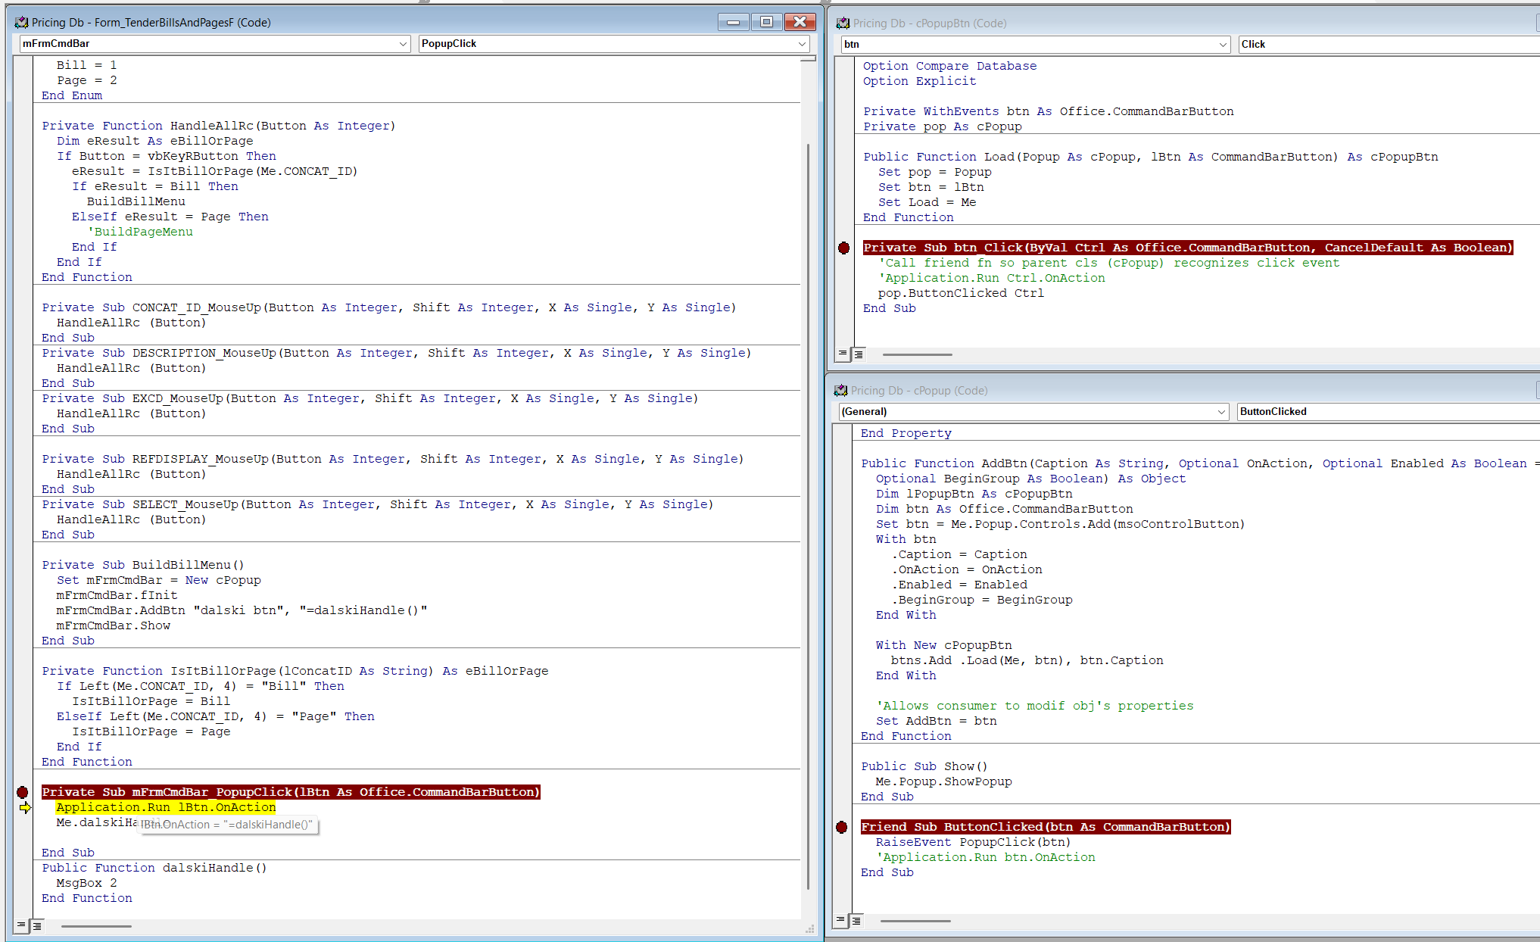Click Form_TenderBillsAndPagesF window title icon

[21, 23]
